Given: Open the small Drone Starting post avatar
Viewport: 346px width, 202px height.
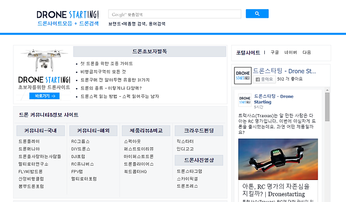Looking at the screenshot, I should point(245,100).
